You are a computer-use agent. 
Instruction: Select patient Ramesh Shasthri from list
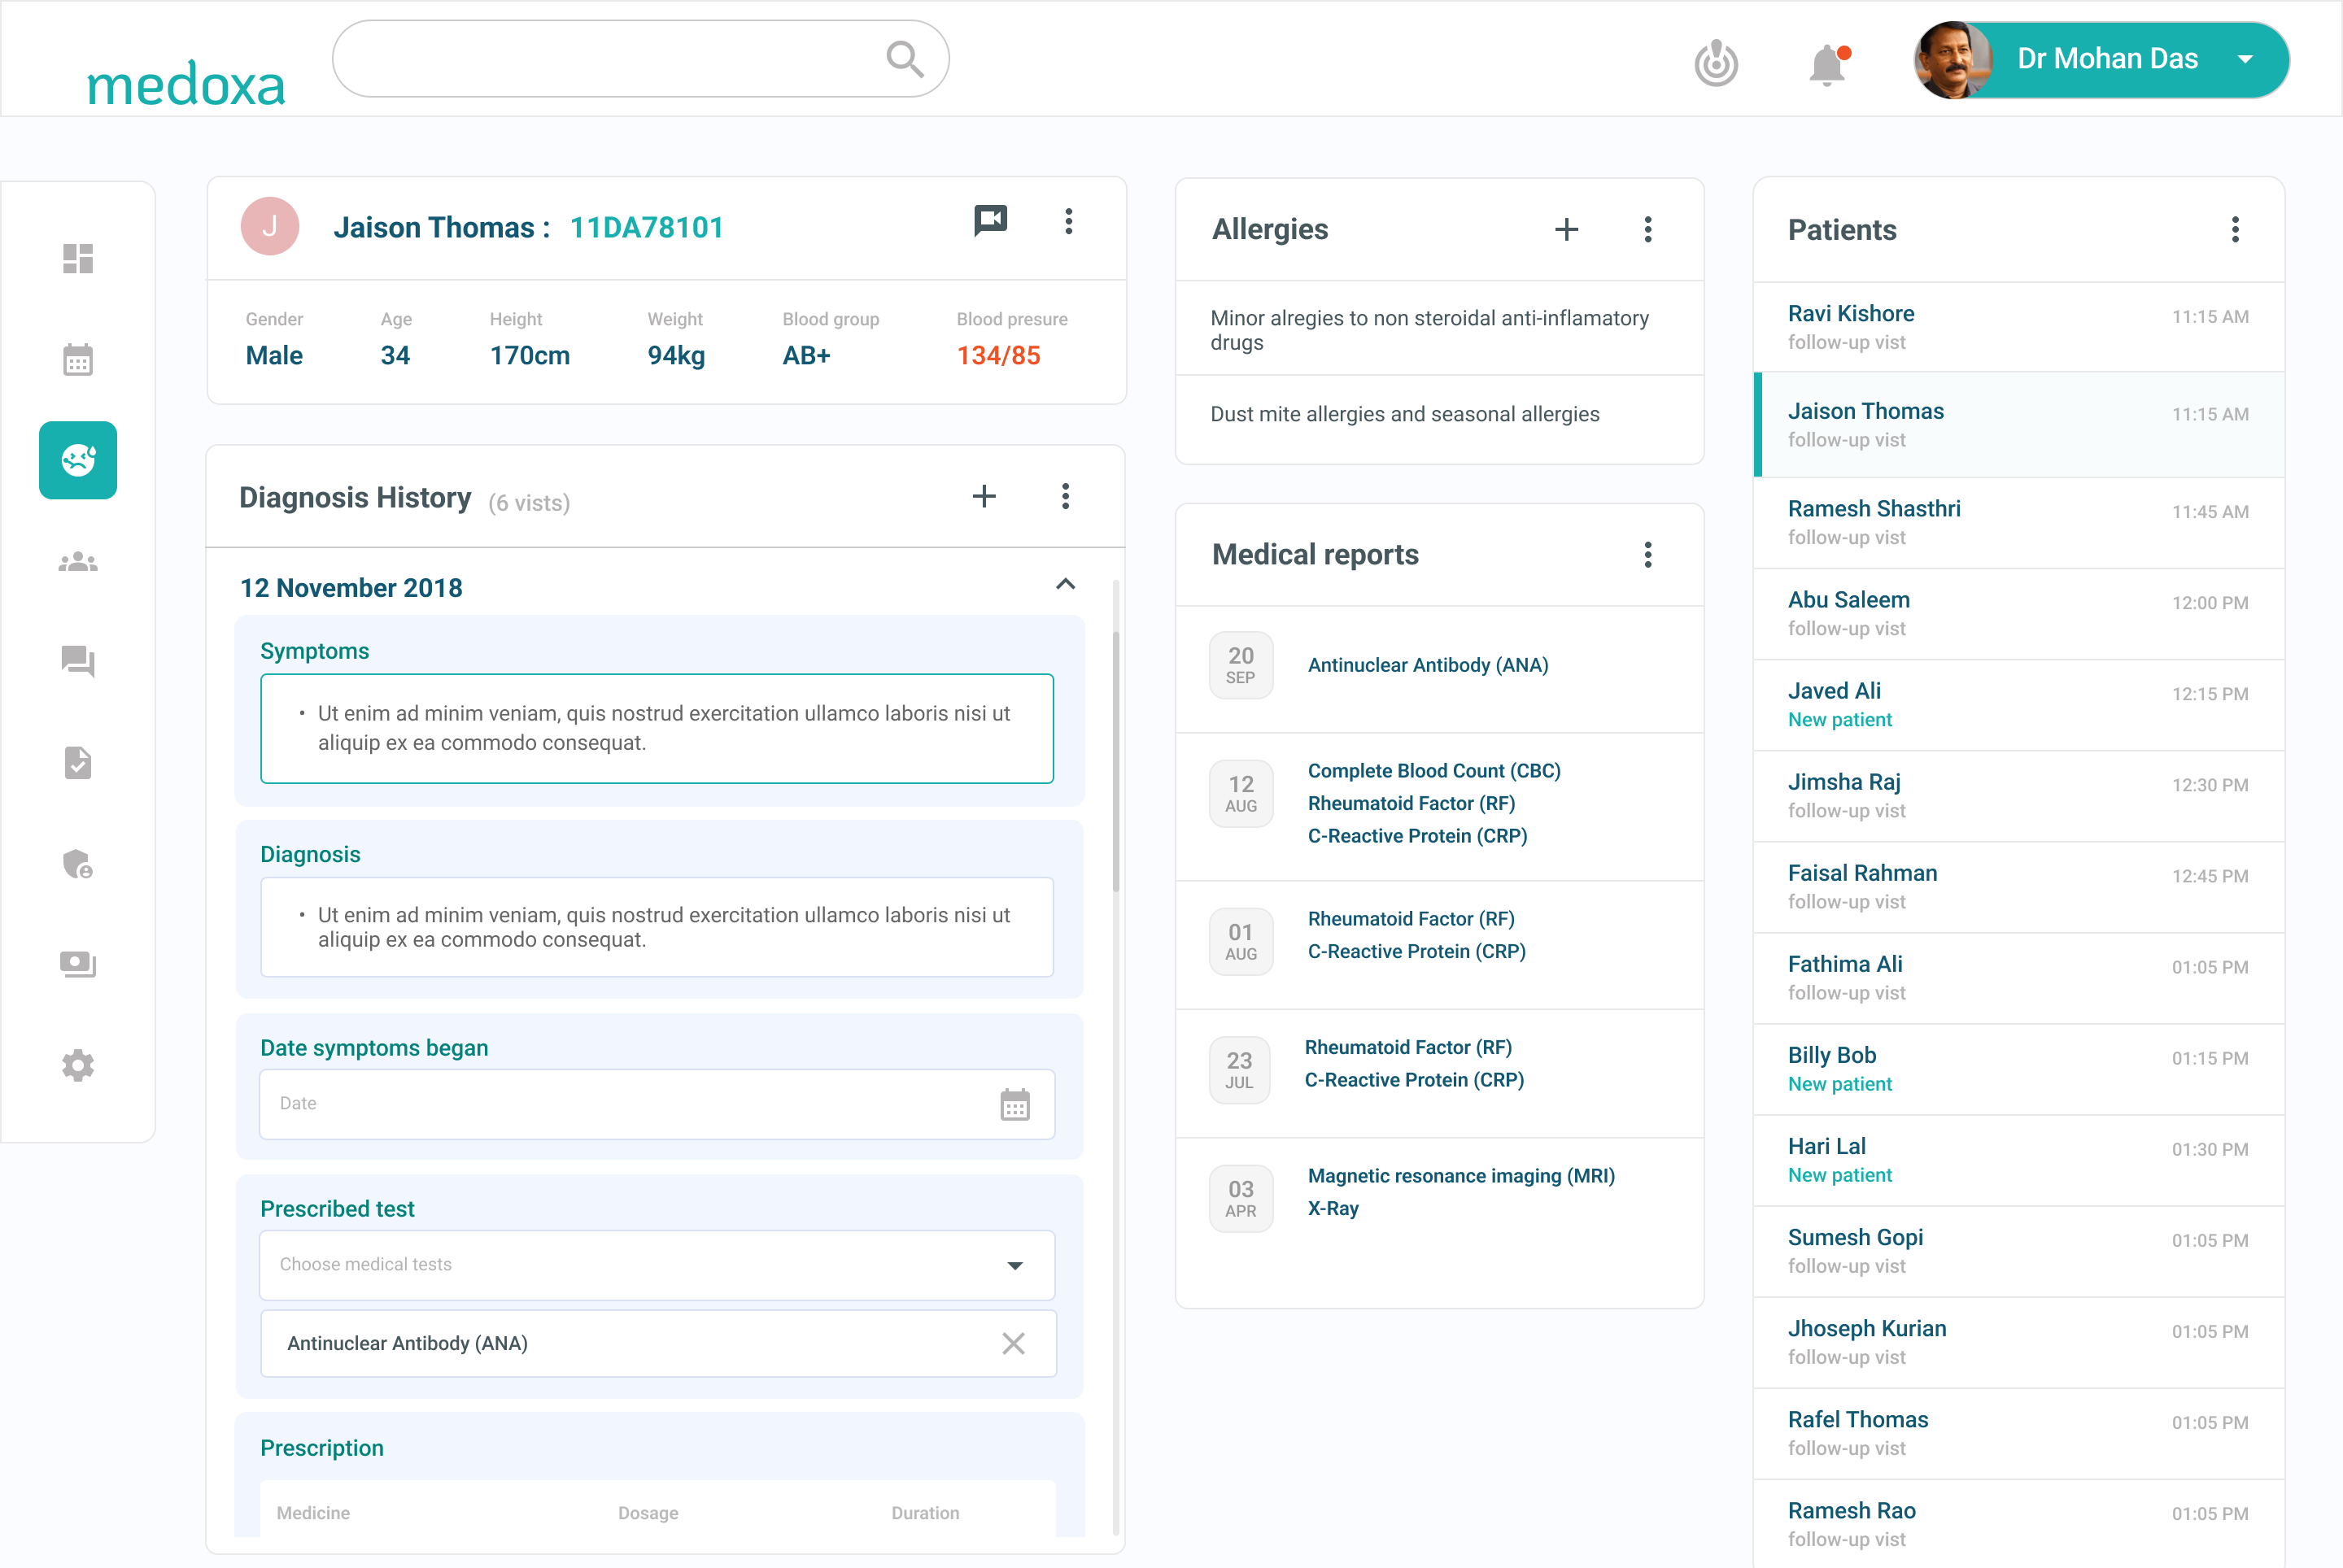click(2019, 523)
